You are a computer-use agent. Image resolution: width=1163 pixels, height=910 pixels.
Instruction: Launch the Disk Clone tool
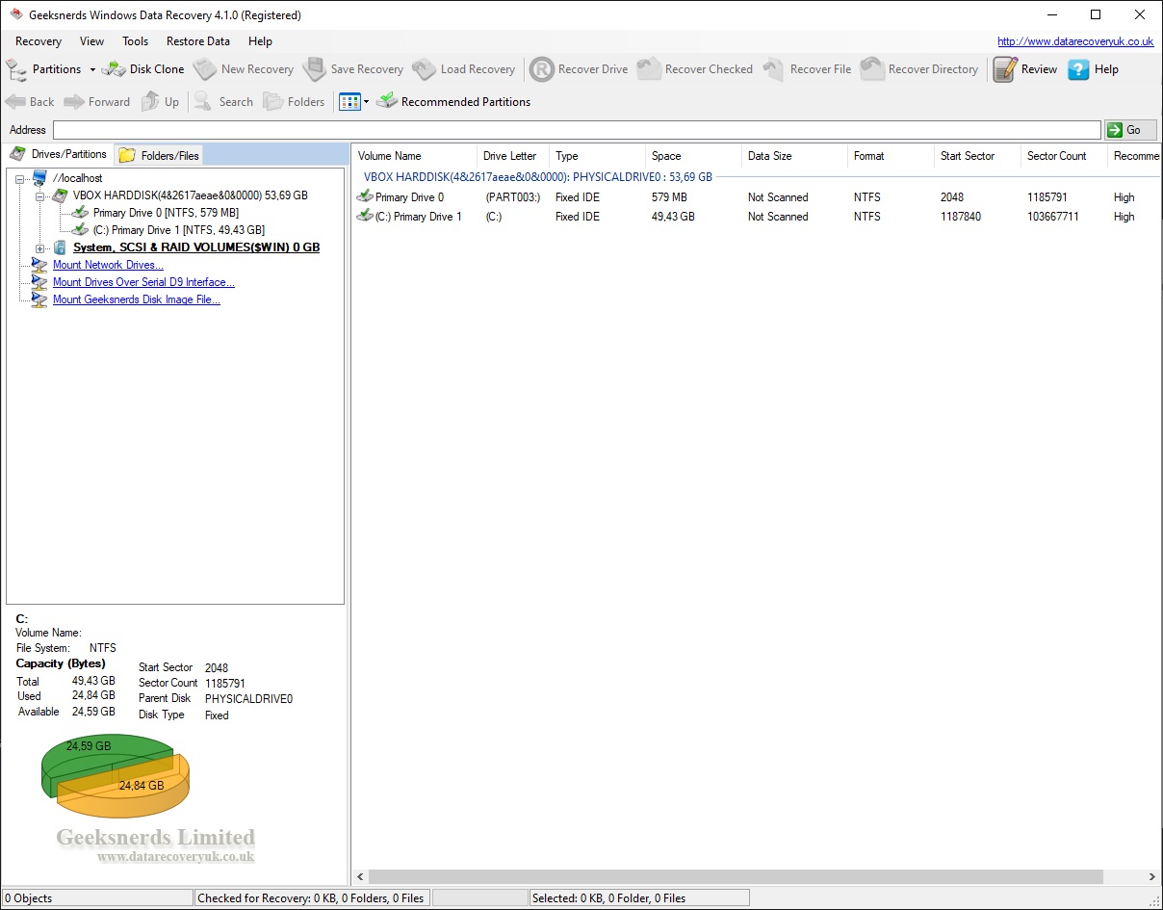(x=143, y=69)
